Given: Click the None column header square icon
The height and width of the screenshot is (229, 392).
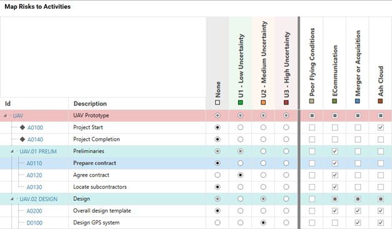Looking at the screenshot, I should (x=218, y=103).
